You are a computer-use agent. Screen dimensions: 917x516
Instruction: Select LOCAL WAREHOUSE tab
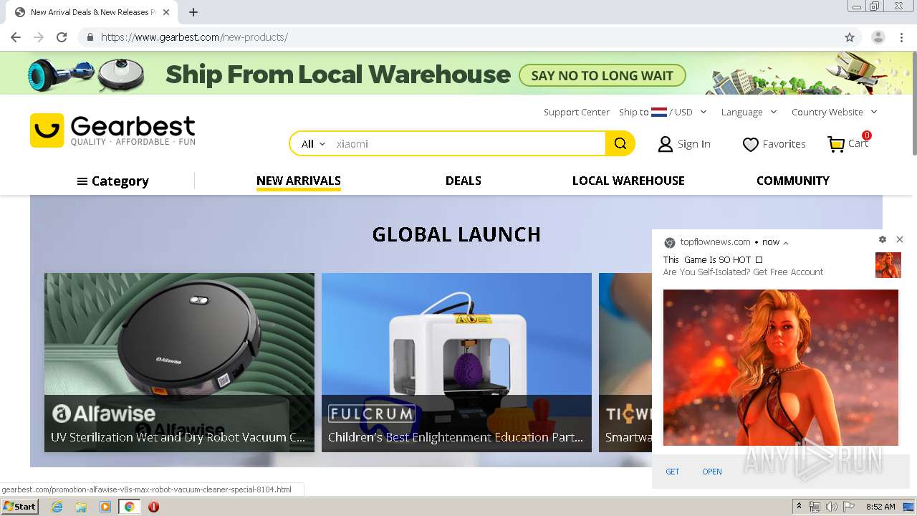pos(628,181)
